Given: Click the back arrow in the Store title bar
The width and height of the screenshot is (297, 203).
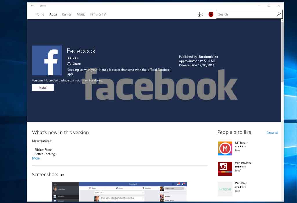Looking at the screenshot, I should tap(32, 6).
